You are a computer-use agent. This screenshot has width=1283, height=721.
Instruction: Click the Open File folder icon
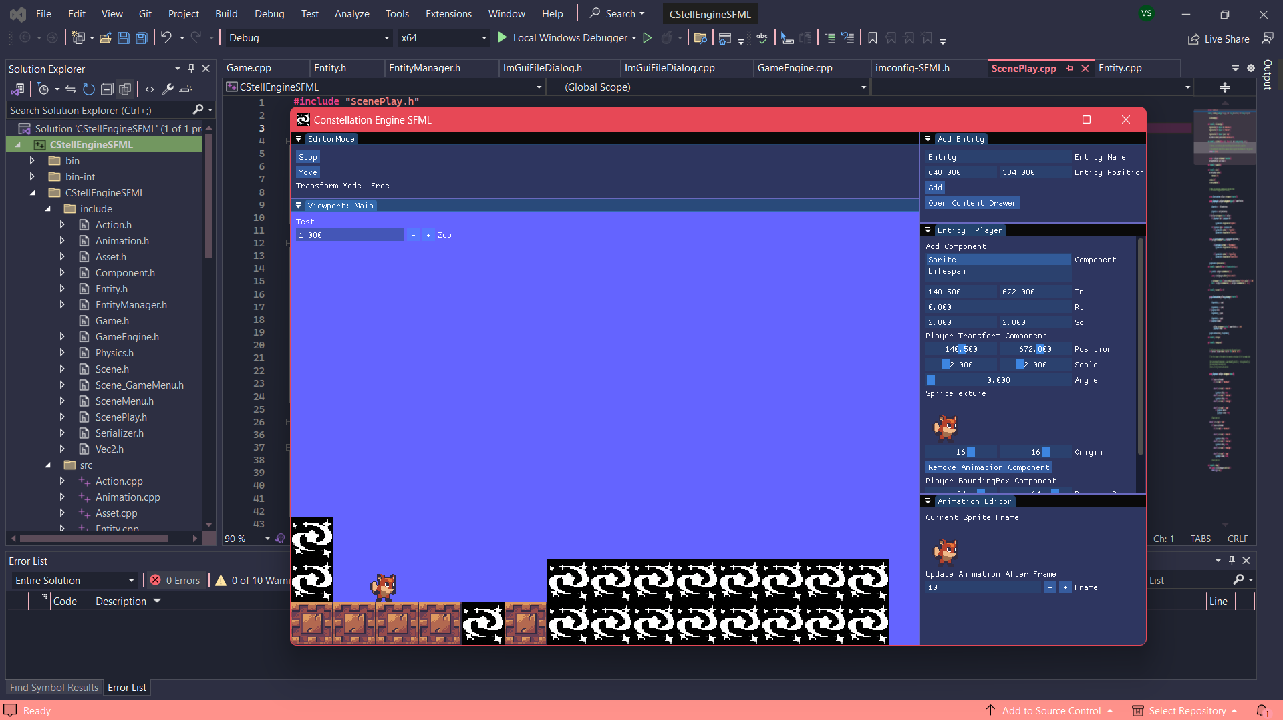(105, 38)
